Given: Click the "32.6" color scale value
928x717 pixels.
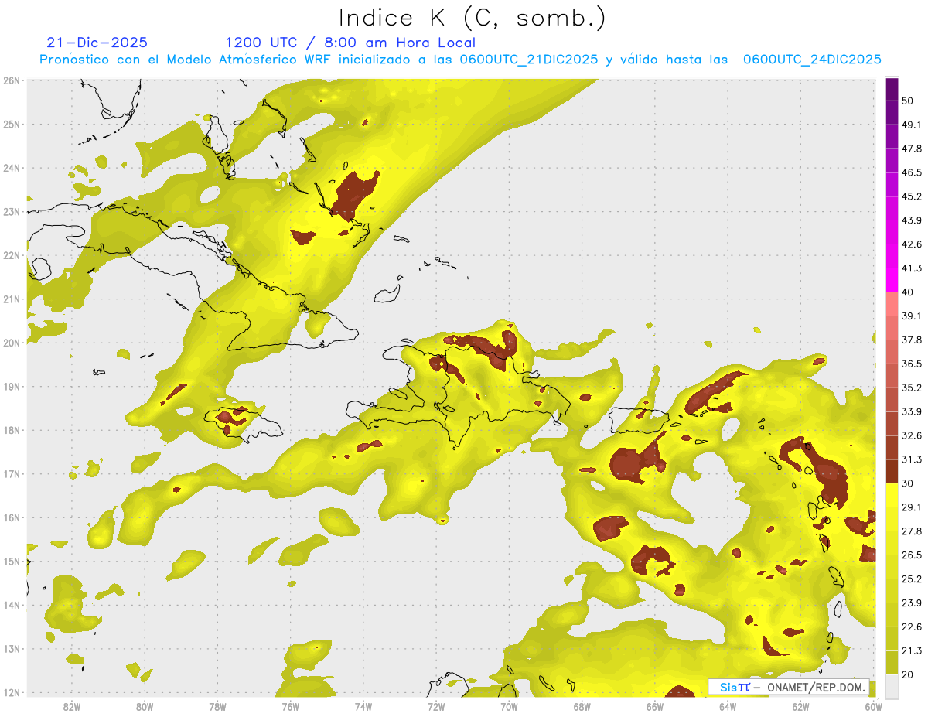Looking at the screenshot, I should (912, 435).
